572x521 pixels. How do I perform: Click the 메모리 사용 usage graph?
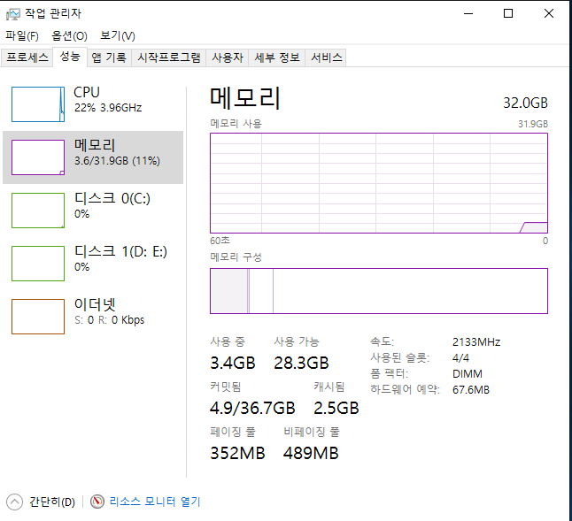pos(378,183)
